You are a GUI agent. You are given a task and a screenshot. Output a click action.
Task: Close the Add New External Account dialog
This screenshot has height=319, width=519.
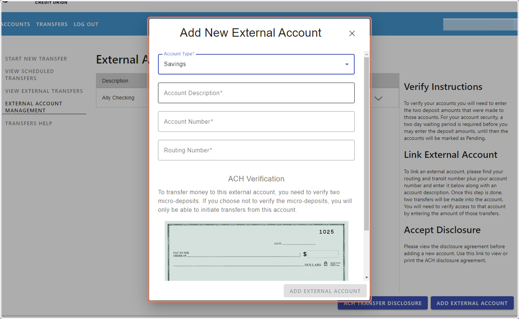[352, 33]
